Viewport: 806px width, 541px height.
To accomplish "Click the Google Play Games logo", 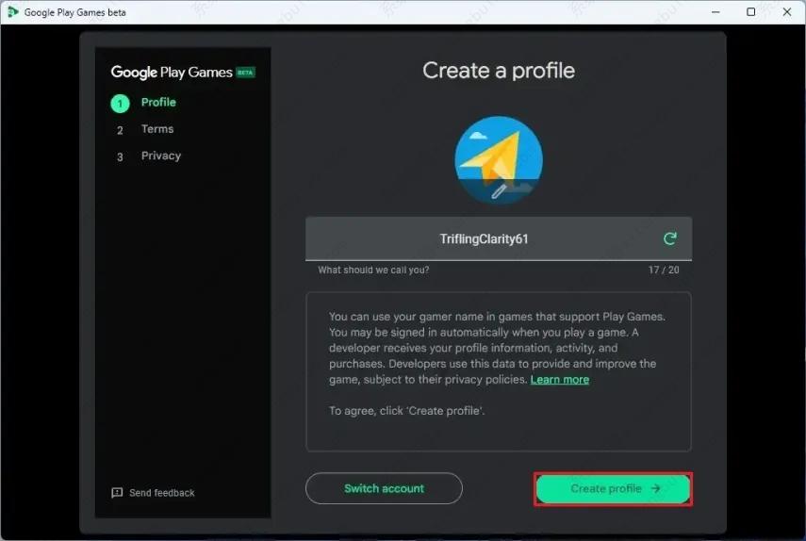I will coord(172,73).
